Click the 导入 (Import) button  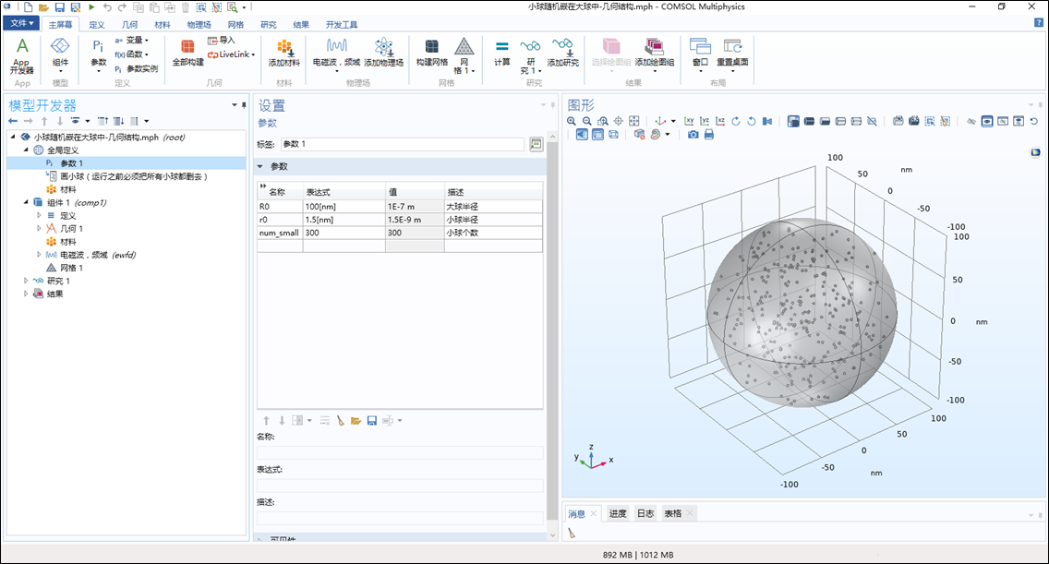click(222, 40)
